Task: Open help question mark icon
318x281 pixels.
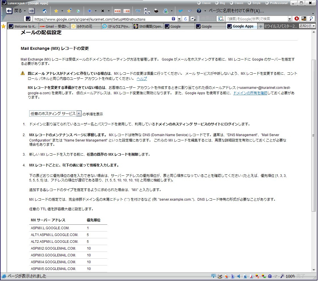Action: tap(199, 11)
